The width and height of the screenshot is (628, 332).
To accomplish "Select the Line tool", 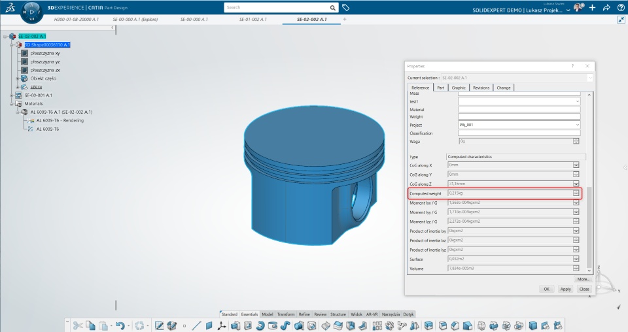I will tap(196, 325).
